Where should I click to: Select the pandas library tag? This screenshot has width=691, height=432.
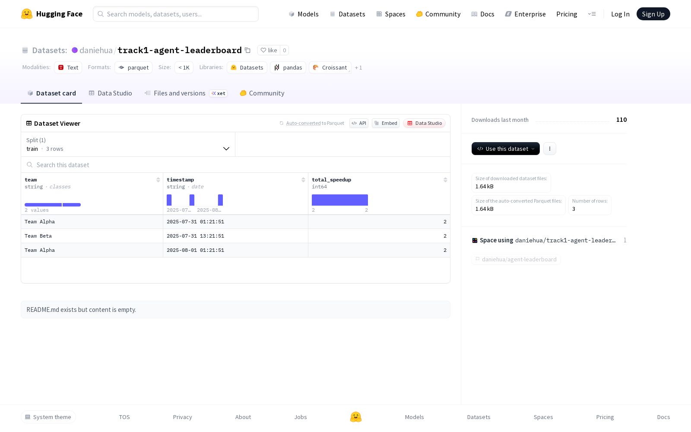(x=288, y=67)
